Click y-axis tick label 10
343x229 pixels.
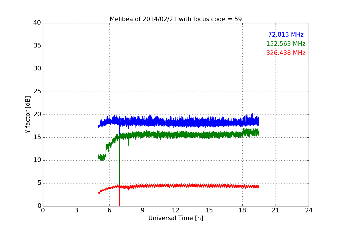point(37,160)
